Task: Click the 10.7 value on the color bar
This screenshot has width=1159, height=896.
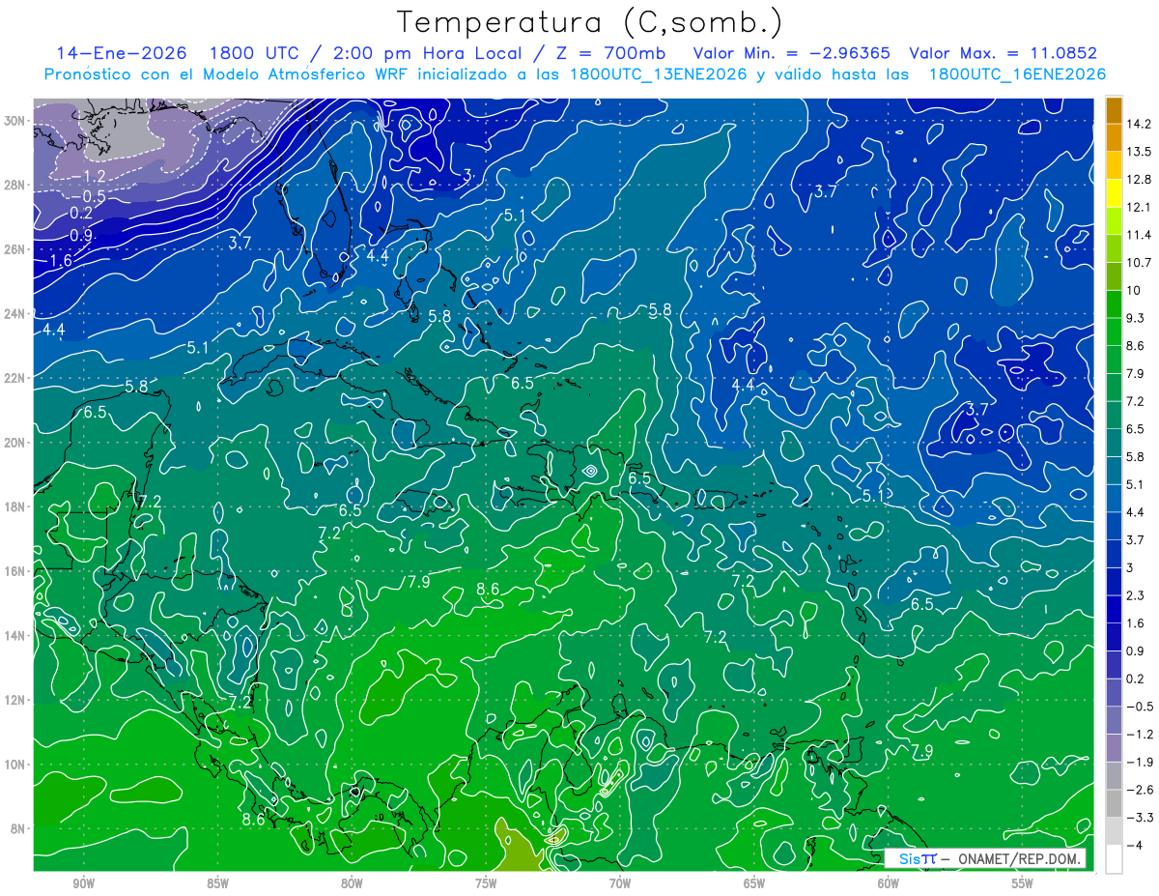Action: tap(1138, 263)
